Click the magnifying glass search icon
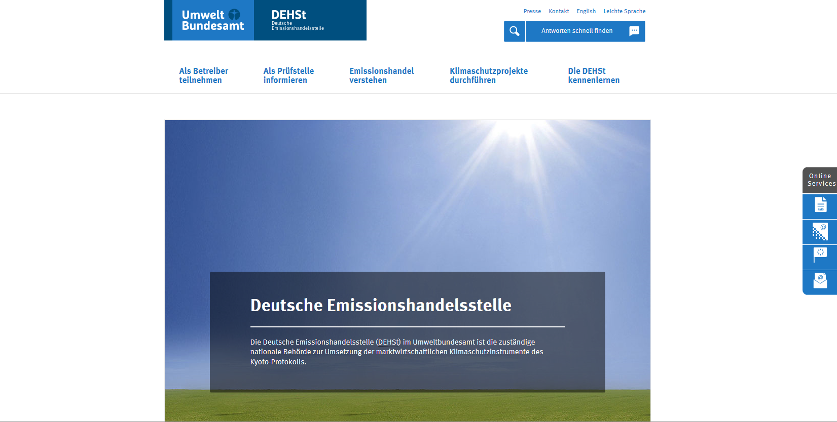 tap(514, 31)
